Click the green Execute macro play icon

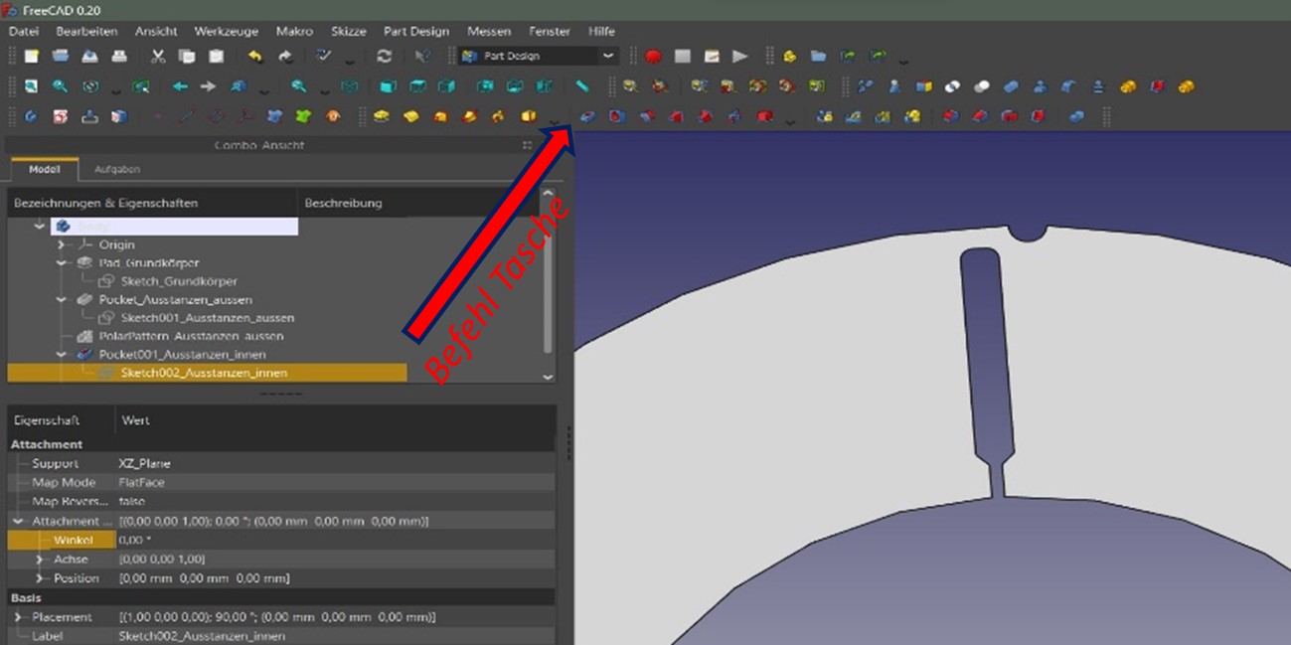740,57
